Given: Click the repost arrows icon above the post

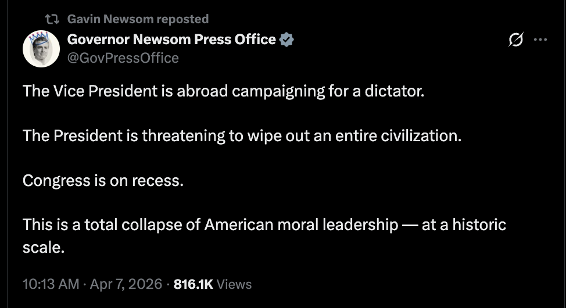Looking at the screenshot, I should click(x=52, y=19).
